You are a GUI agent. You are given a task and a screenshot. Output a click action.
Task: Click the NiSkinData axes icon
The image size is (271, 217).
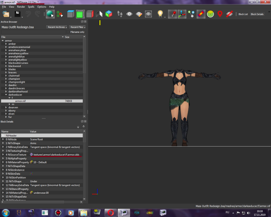click(x=31, y=173)
